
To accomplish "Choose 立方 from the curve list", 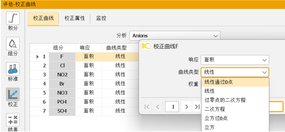I will tap(235, 127).
